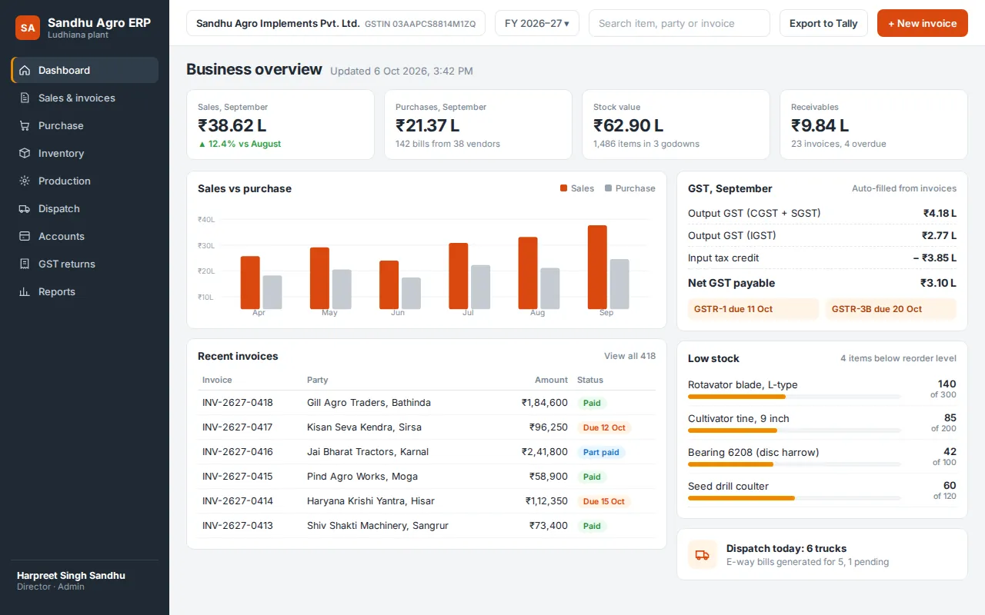Click the GSTR-3B due 20 Oct badge
This screenshot has height=615, width=985.
(891, 309)
